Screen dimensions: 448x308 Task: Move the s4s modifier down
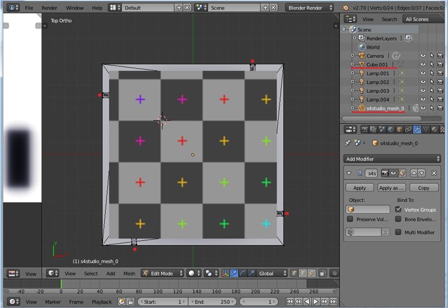tap(422, 173)
